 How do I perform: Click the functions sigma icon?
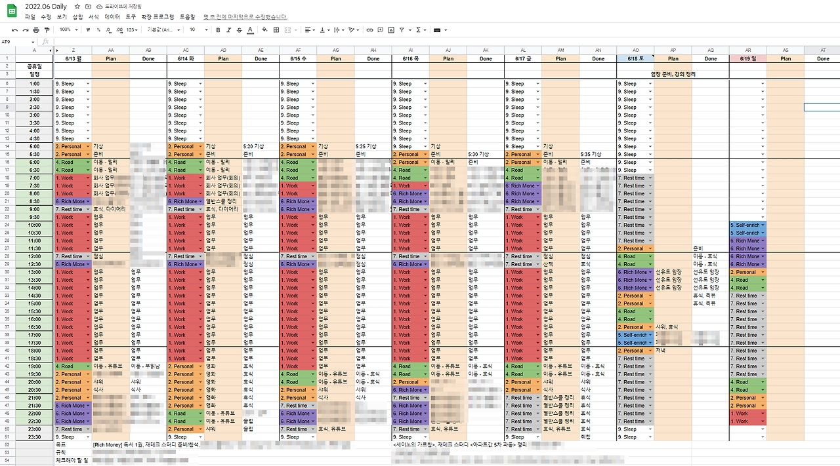coord(418,29)
